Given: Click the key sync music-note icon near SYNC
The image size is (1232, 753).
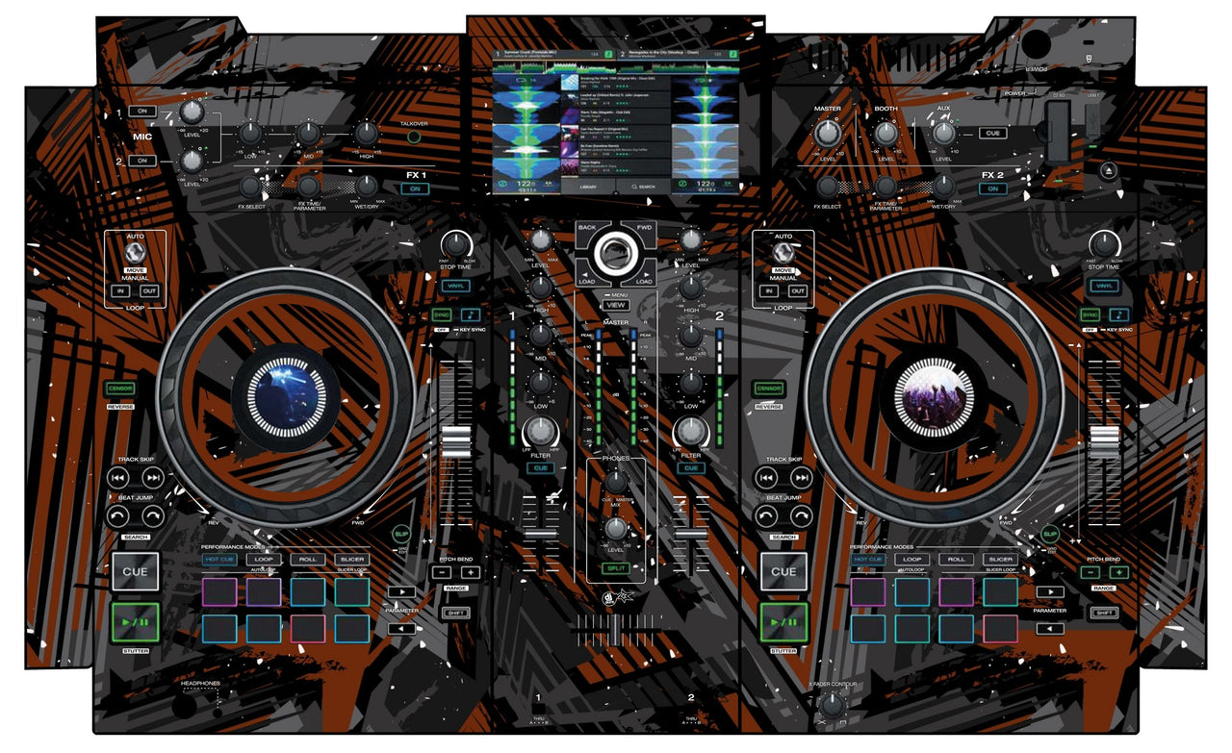Looking at the screenshot, I should click(x=471, y=314).
